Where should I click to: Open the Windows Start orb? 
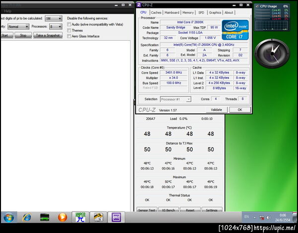(9, 217)
